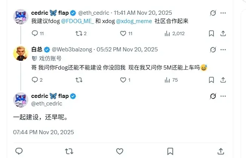Like the main tweet at bottom
This screenshot has height=158, width=246.
coord(120,151)
